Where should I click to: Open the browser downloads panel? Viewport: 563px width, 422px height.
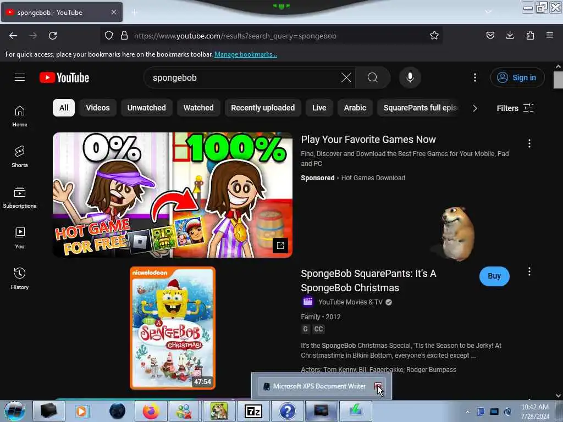(510, 35)
